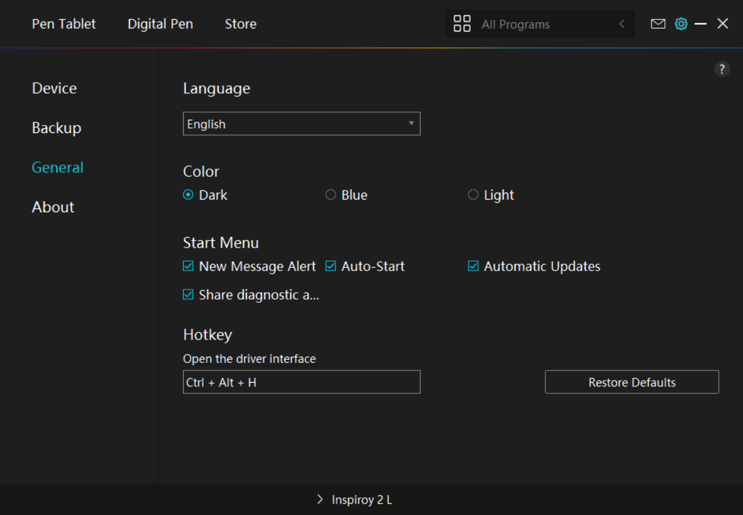This screenshot has width=743, height=515.
Task: Choose the Dark color theme
Action: click(188, 195)
